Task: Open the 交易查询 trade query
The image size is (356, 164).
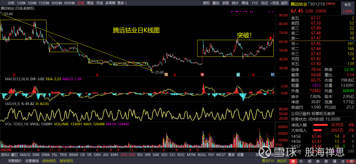Action: (x=32, y=161)
